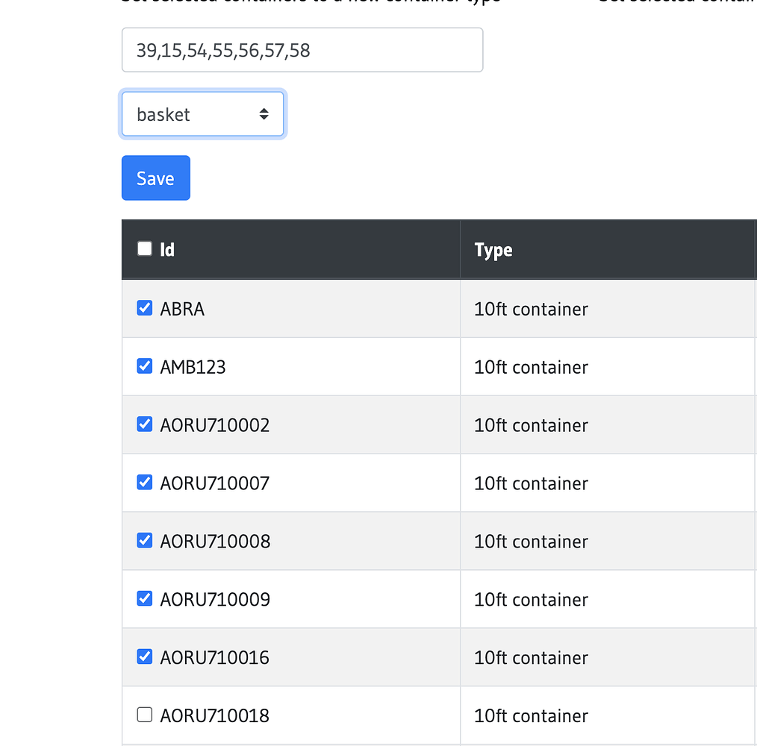Deselect container AORU710002
This screenshot has width=757, height=746.
(143, 424)
